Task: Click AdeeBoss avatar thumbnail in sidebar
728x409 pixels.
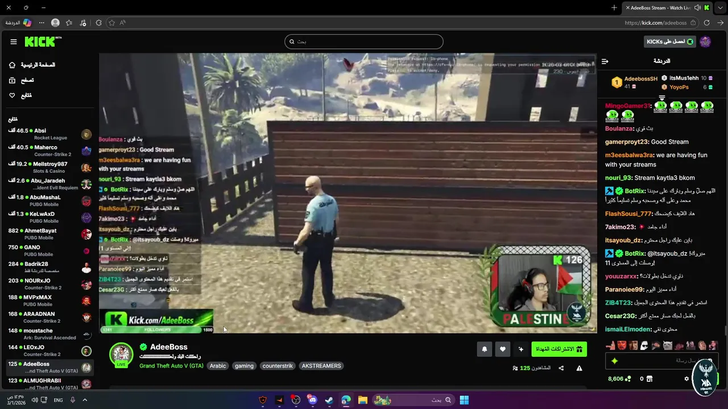Action: [86, 368]
